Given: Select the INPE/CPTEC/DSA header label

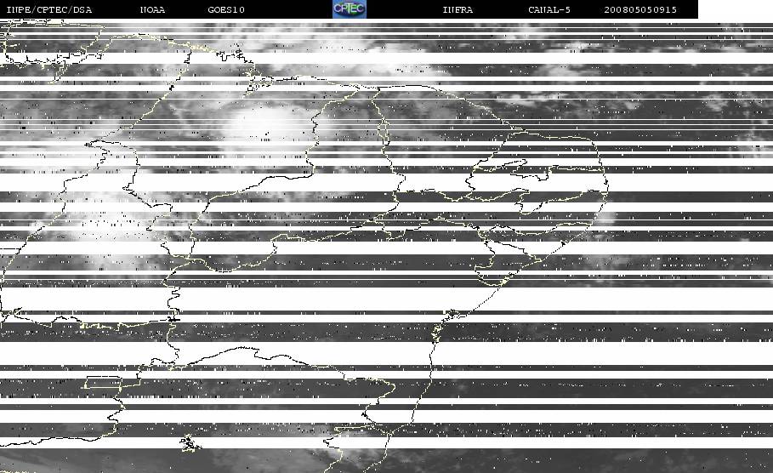Looking at the screenshot, I should coord(48,9).
